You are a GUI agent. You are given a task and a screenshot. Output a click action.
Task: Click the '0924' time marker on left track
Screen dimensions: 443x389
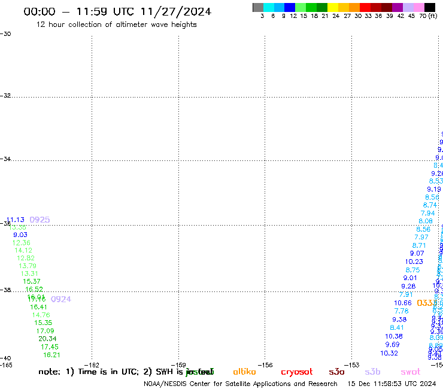(x=60, y=299)
